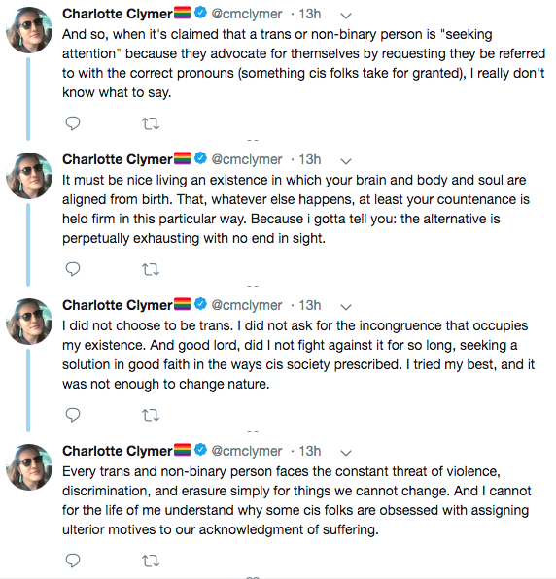The height and width of the screenshot is (579, 556).
Task: Show dropdown arrow on the fourth tweet
Action: [346, 453]
